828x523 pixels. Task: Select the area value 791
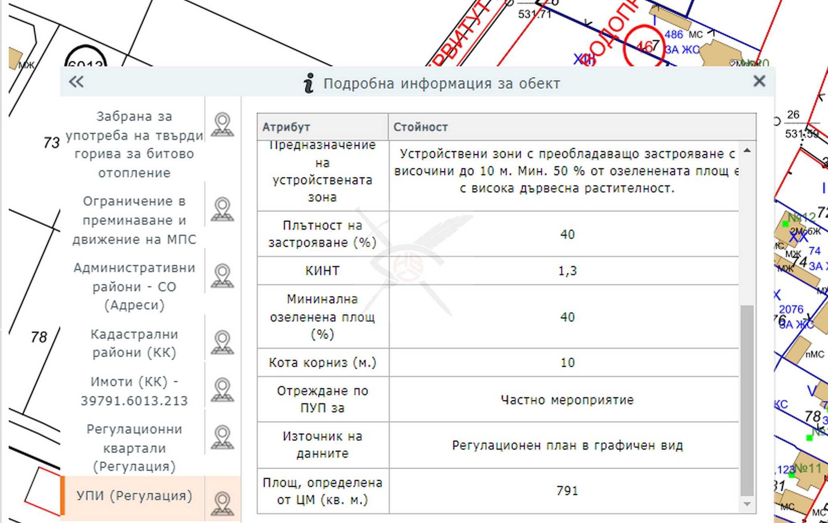567,491
